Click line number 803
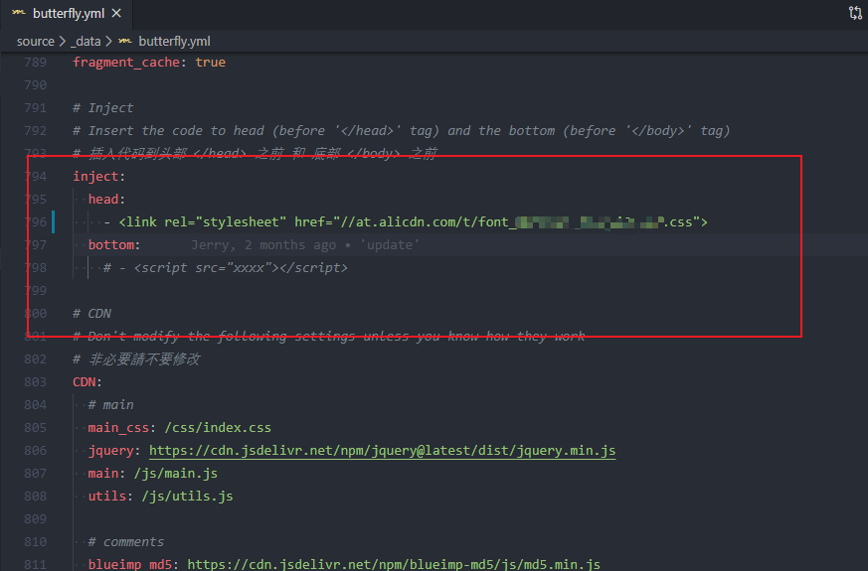 (x=36, y=382)
